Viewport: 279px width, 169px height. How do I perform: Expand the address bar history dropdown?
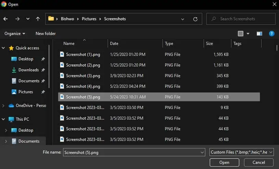click(x=183, y=19)
